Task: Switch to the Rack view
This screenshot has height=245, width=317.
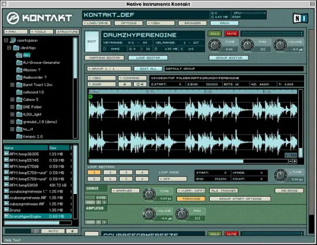Action: [224, 23]
